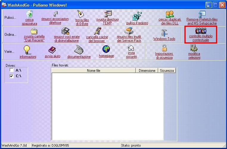The image size is (227, 149).
Task: Click the 'homepage' link text
Action: click(x=106, y=56)
